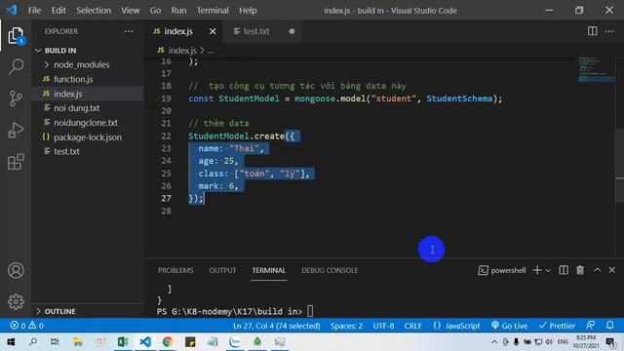Open the Selection menu
Viewport: 624px width, 351px height.
pyautogui.click(x=94, y=11)
